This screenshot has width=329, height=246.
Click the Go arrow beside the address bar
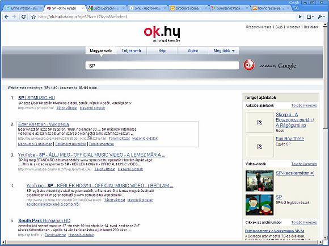click(x=300, y=17)
